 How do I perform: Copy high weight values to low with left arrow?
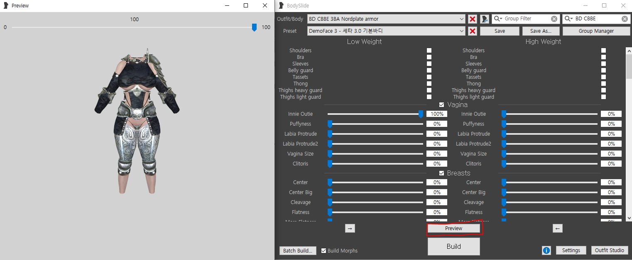[558, 228]
